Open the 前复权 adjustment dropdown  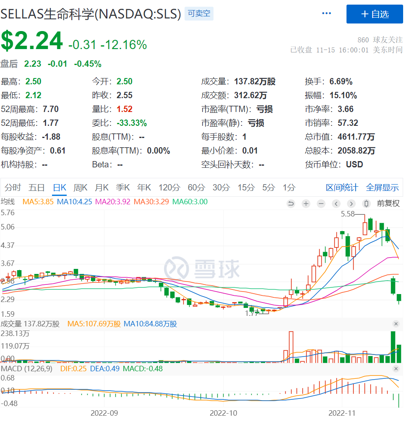click(388, 203)
